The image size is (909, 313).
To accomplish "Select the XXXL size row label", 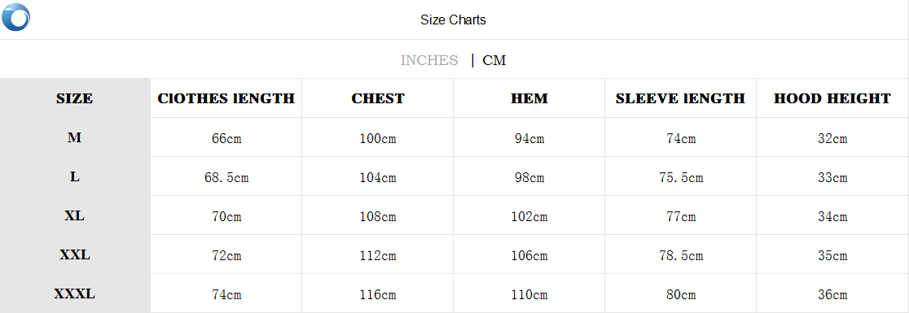I will coord(74,294).
